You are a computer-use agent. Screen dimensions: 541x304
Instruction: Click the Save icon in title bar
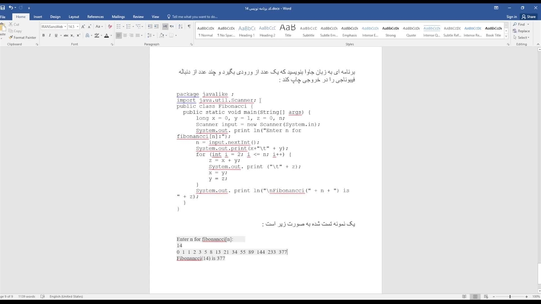[3, 8]
